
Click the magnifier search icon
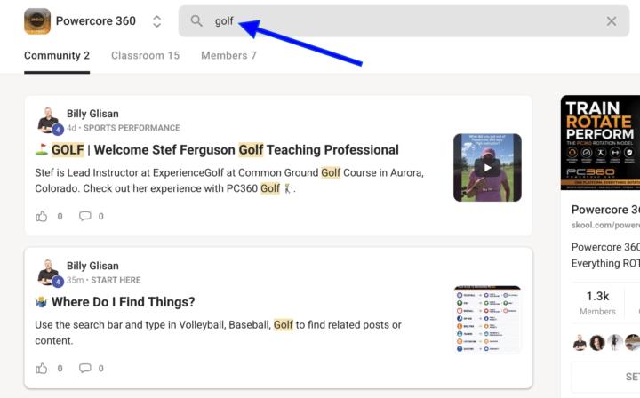pos(196,20)
